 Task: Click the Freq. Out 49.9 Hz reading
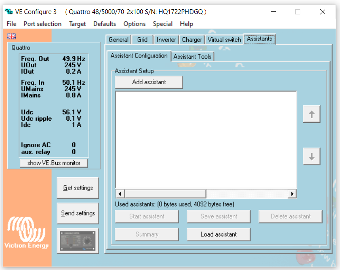click(53, 59)
